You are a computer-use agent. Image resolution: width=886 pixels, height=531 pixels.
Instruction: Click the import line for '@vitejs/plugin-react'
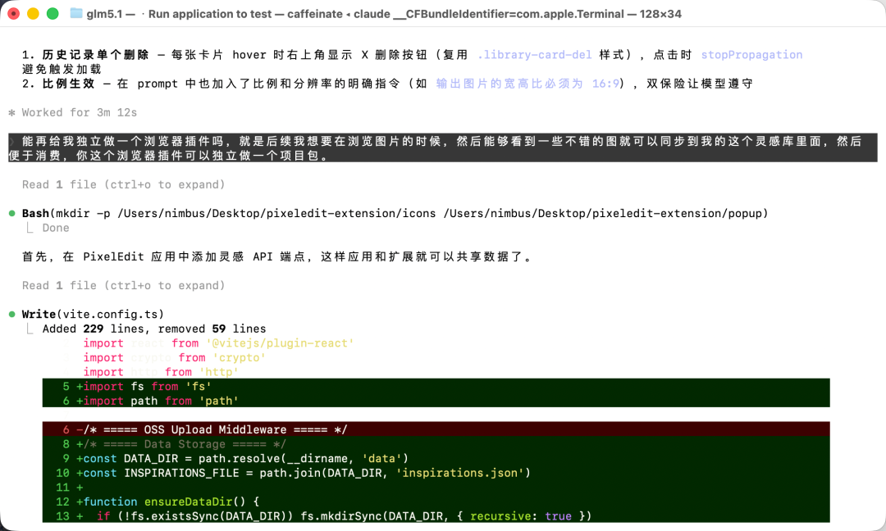point(219,343)
